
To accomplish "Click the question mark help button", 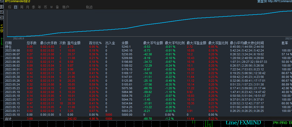I will click(x=1, y=12).
